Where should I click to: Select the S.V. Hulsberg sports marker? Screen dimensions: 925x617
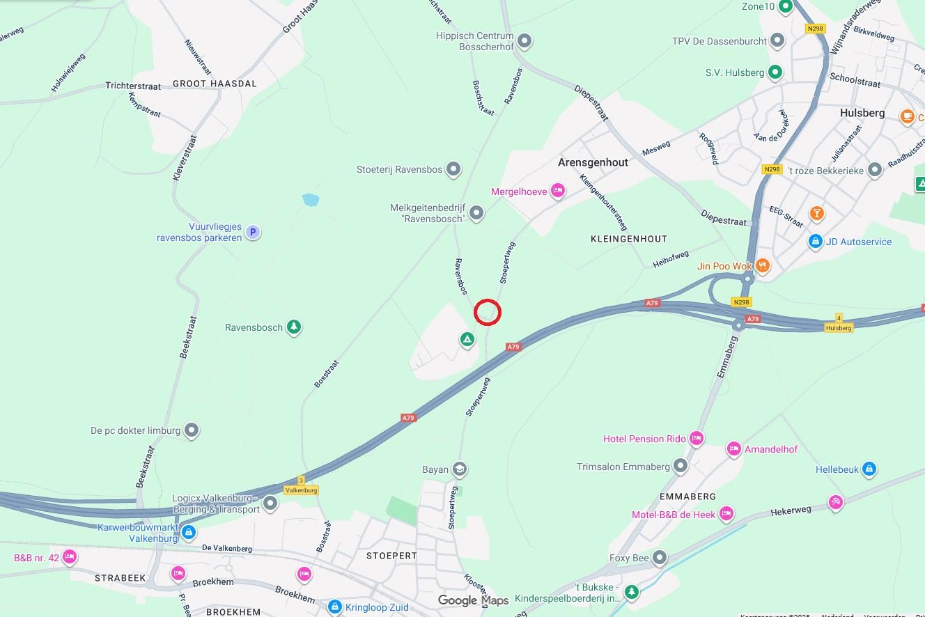tap(775, 72)
